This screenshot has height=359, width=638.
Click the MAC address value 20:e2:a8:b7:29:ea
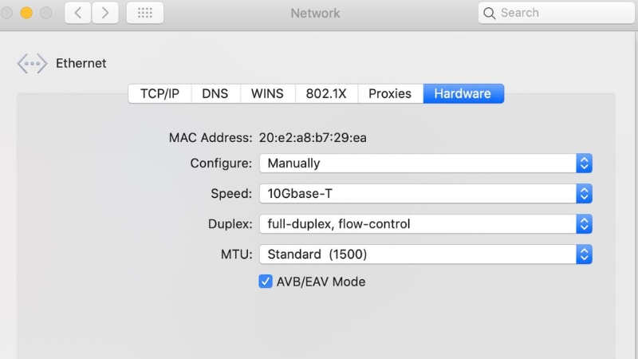313,138
